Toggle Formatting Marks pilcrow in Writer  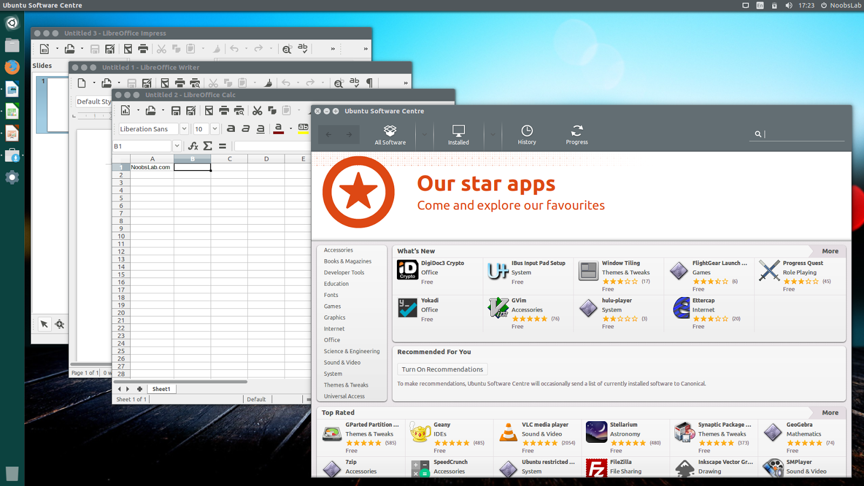tap(369, 83)
